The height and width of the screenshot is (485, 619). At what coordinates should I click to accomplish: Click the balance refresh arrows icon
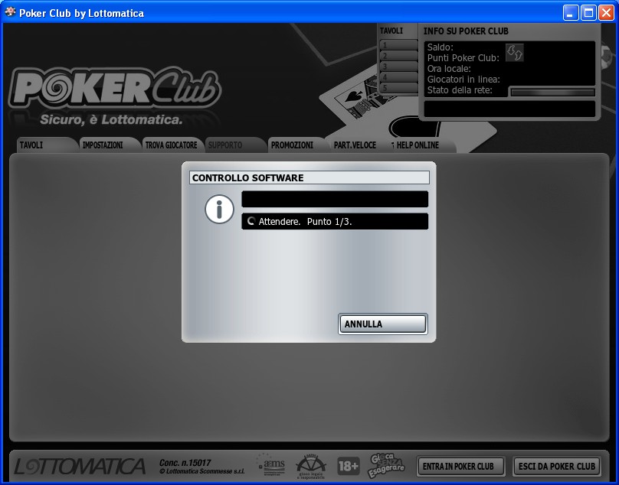click(x=514, y=52)
